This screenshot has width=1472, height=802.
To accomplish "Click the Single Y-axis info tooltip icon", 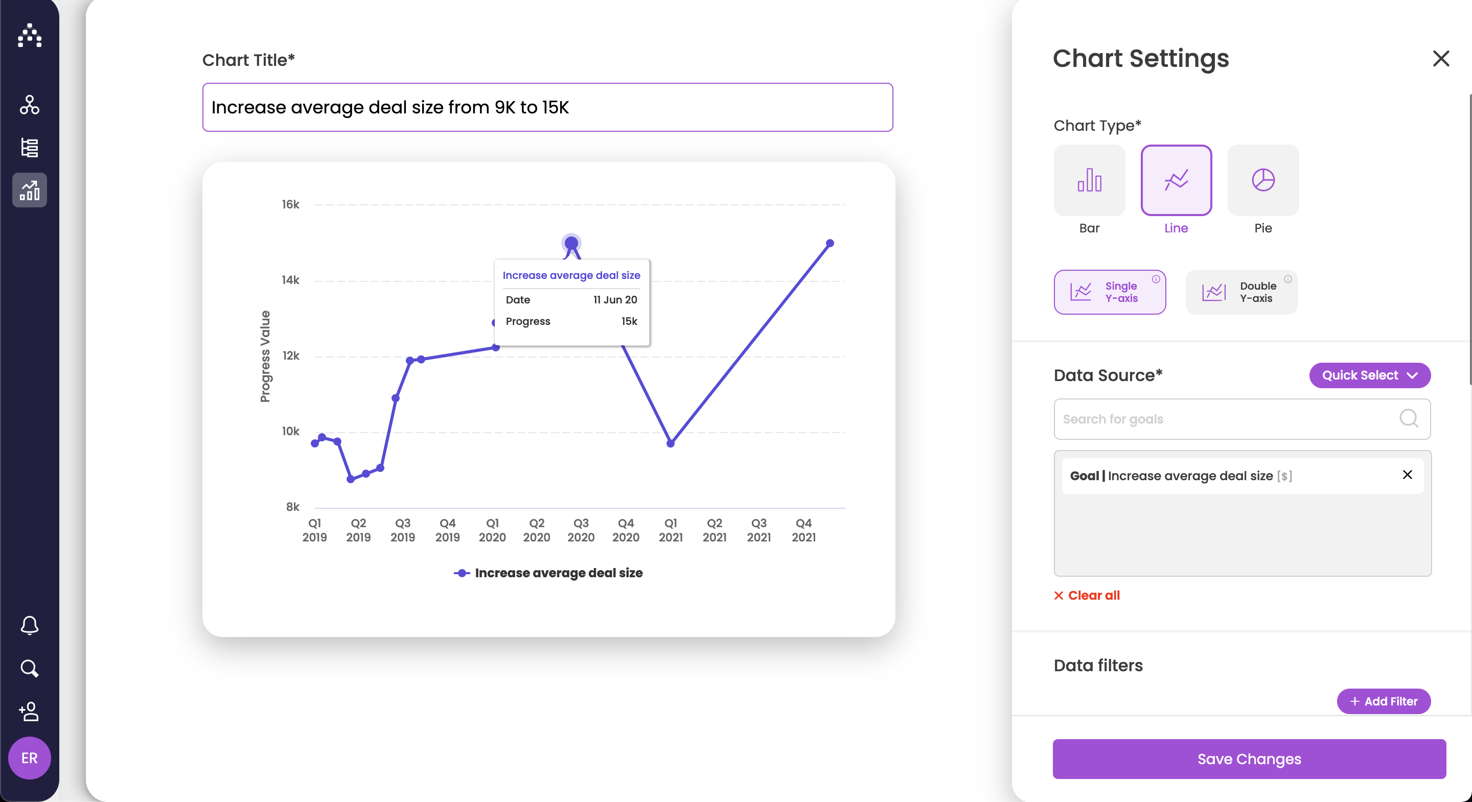I will pyautogui.click(x=1156, y=279).
